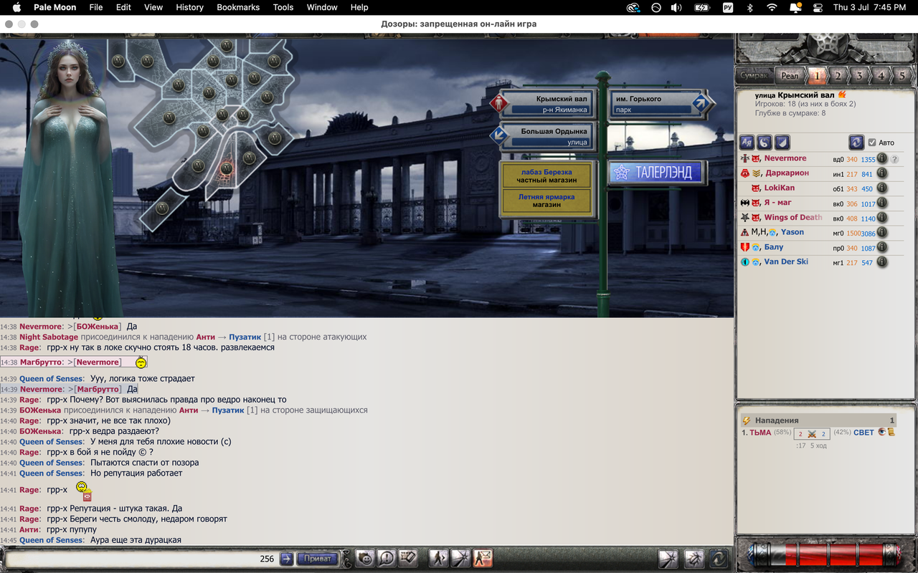Click the spark burst icon beside walking figure
Image resolution: width=918 pixels, height=573 pixels.
(460, 558)
